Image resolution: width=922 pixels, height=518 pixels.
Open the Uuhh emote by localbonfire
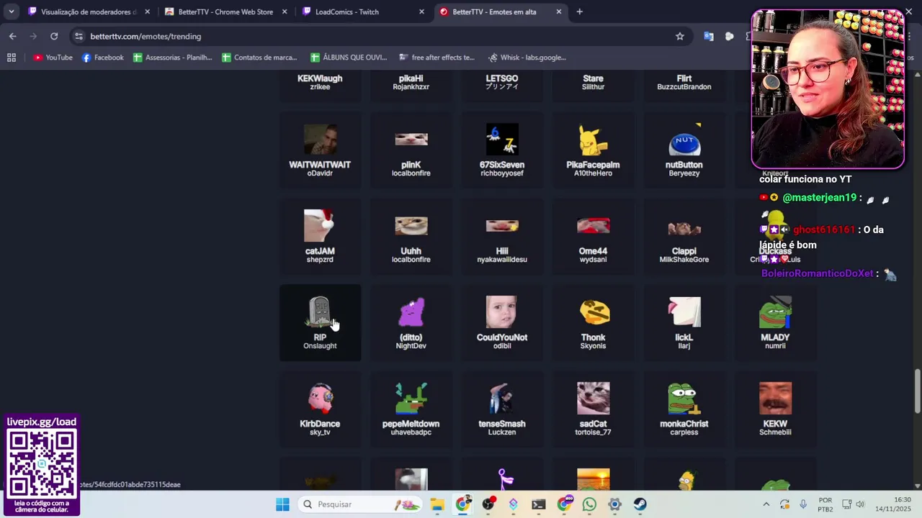tap(411, 237)
